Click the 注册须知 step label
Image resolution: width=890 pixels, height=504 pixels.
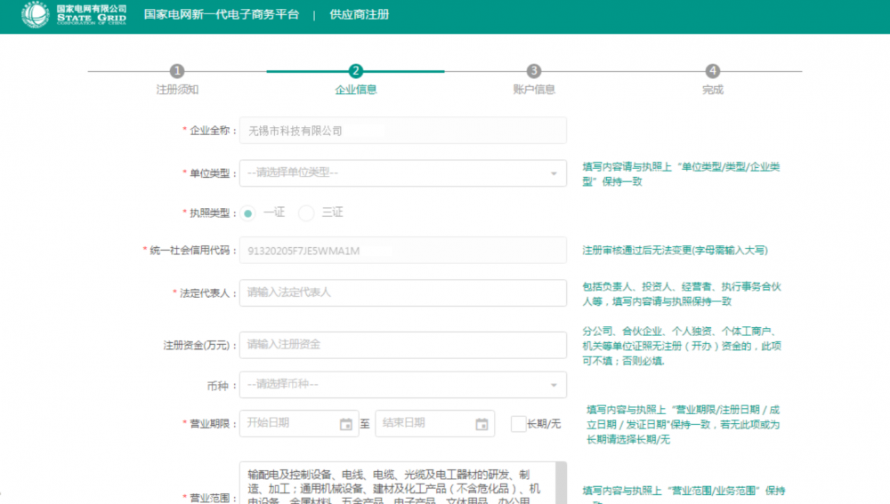177,90
